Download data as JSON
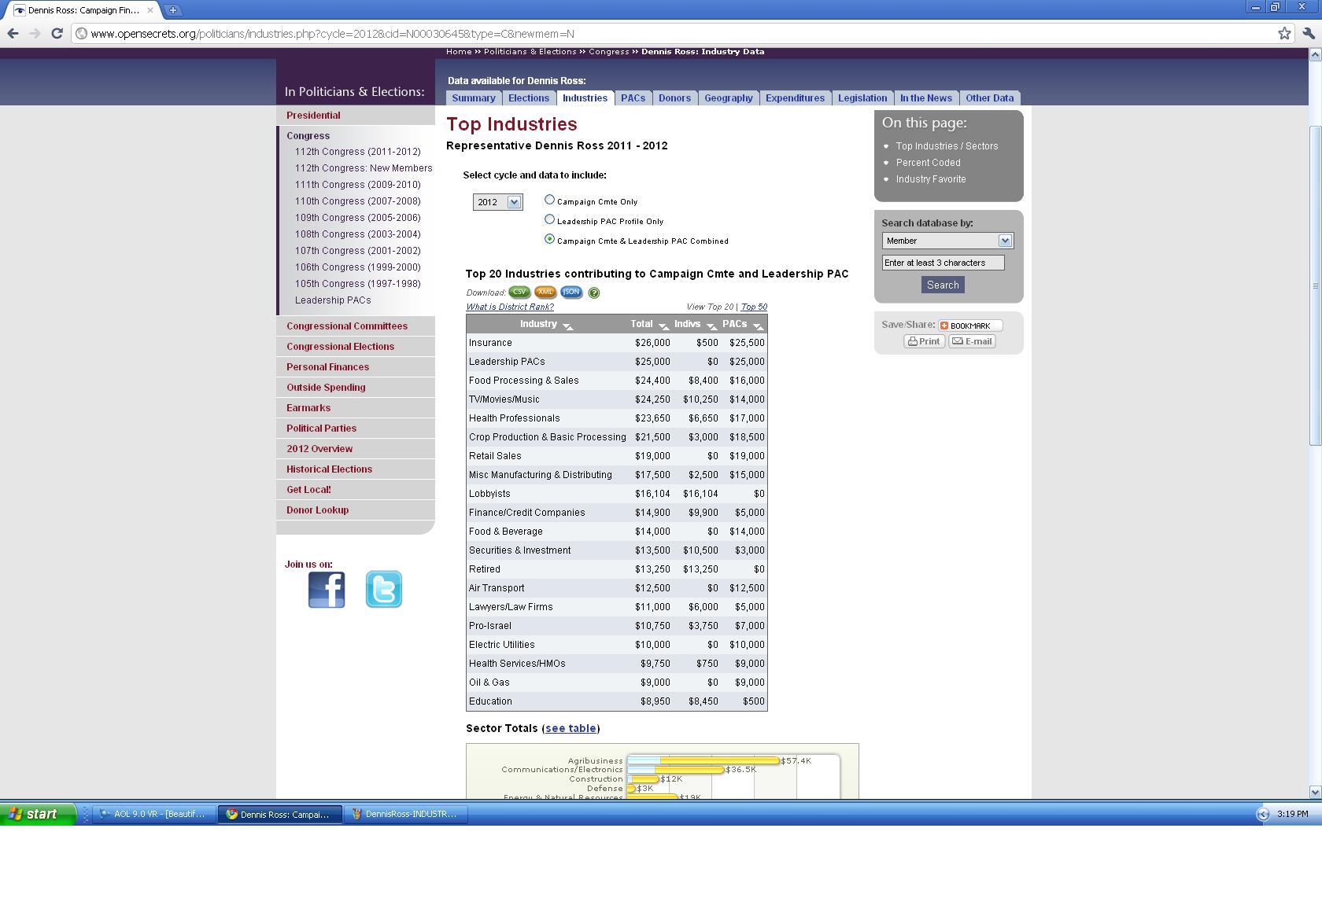The image size is (1322, 920). pos(571,292)
